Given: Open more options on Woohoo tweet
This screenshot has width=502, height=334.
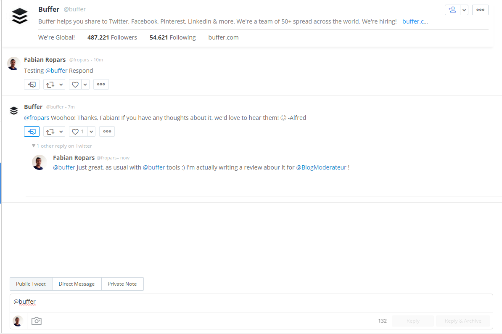Looking at the screenshot, I should [x=107, y=132].
